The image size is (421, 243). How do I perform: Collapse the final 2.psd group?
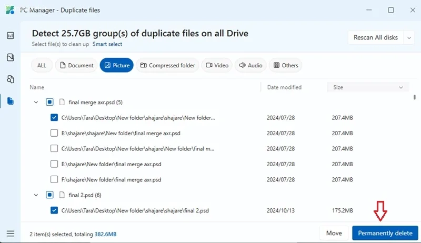(36, 195)
